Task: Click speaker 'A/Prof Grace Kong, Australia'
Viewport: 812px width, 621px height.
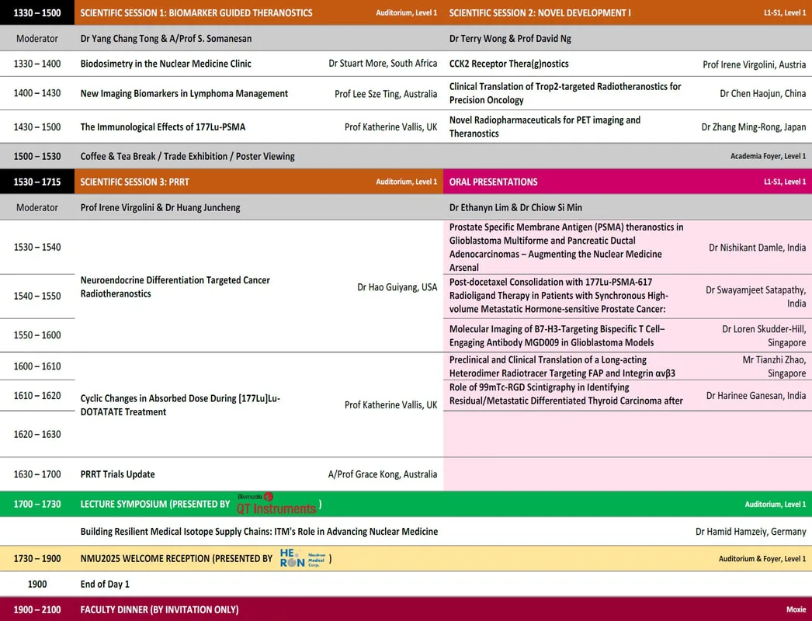Action: (383, 474)
